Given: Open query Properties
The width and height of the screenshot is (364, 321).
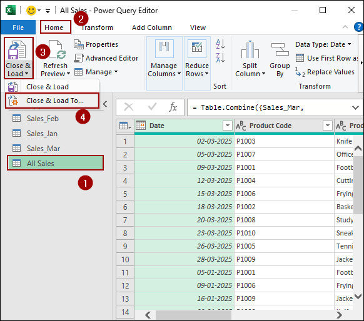Looking at the screenshot, I should (x=96, y=44).
